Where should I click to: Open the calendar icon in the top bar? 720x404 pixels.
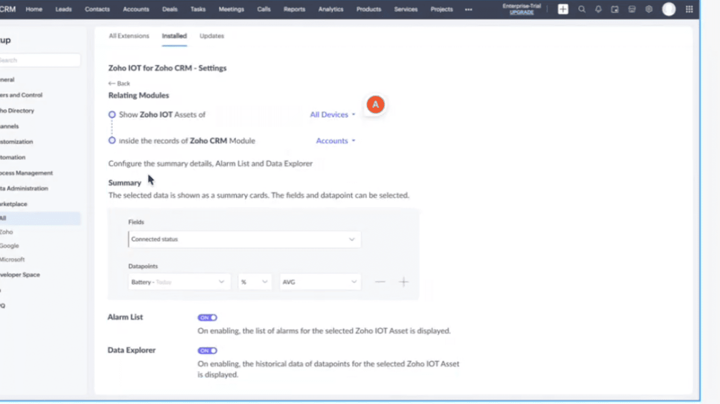615,9
